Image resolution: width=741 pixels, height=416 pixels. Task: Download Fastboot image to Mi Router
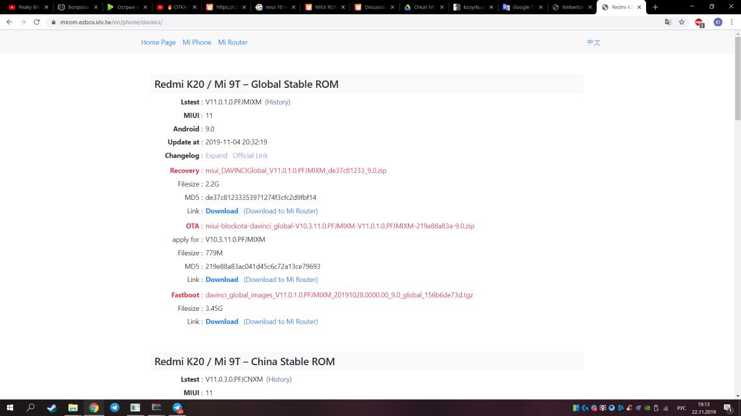(x=281, y=321)
